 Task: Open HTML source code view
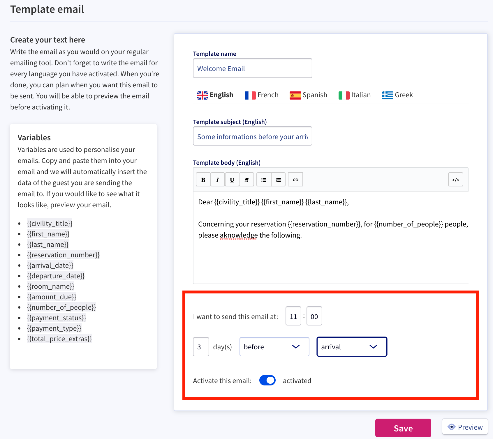point(456,180)
